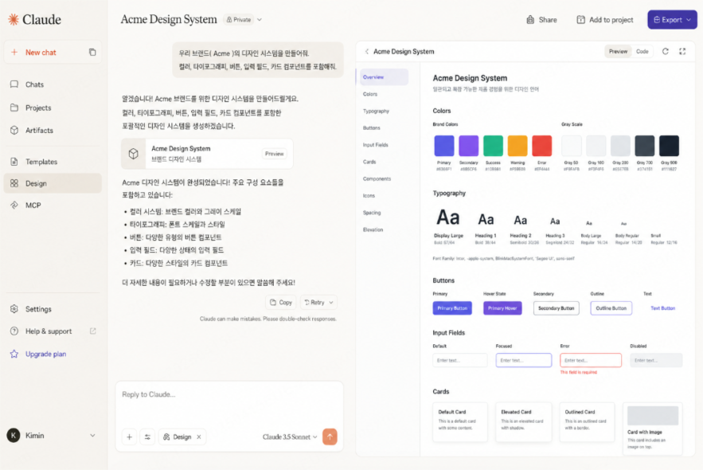Click the Secondary Button sample
Screen dimensions: 703x470
point(556,308)
